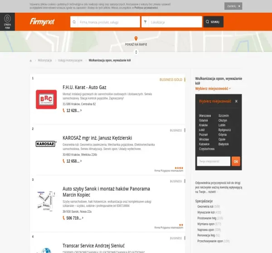Click the phone icon for Auto szyby Sanok
The image size is (272, 253).
click(x=63, y=218)
